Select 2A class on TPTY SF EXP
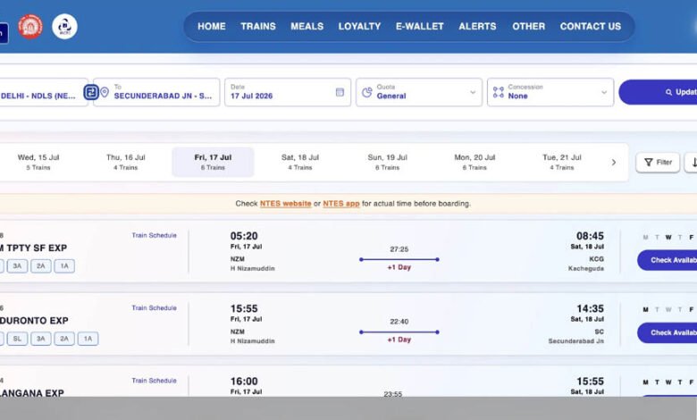697x420 pixels. click(41, 265)
